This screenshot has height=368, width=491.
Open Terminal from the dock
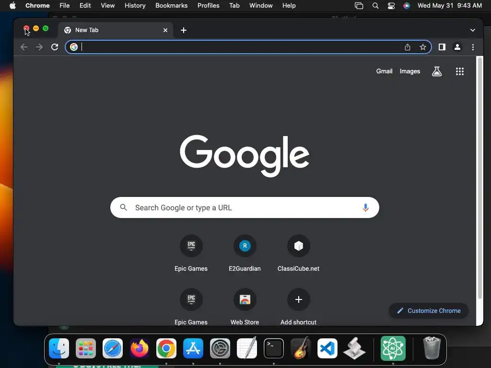pyautogui.click(x=274, y=348)
